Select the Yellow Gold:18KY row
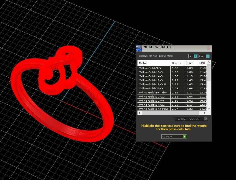Screen dimensions: 236x180 [172, 80]
